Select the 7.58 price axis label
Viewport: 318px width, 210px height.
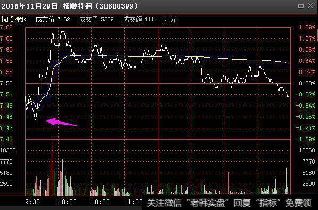point(6,61)
